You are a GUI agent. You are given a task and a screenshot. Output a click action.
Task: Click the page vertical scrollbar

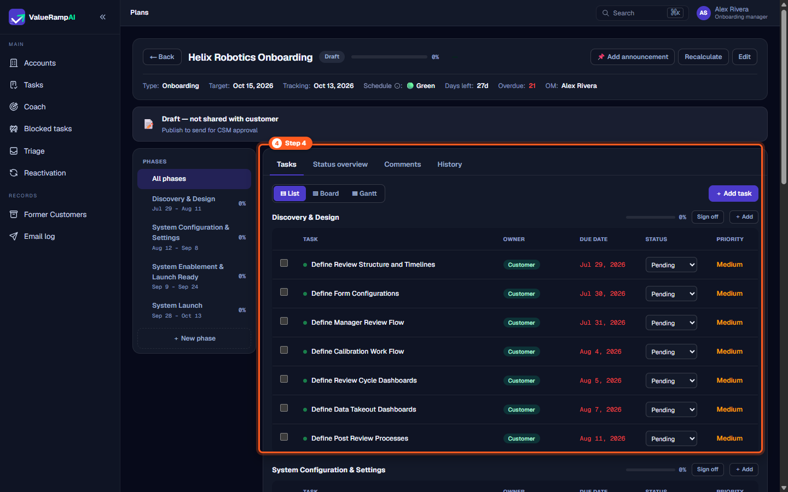(x=784, y=97)
